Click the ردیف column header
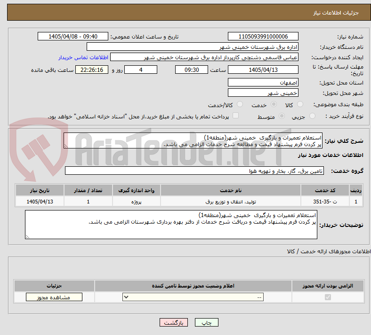This screenshot has height=335, width=371. pyautogui.click(x=356, y=190)
